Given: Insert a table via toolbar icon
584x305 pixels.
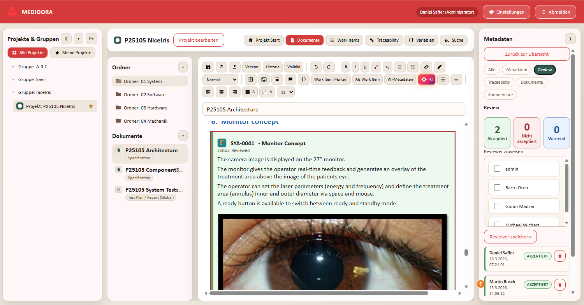Looking at the screenshot, I should (x=251, y=79).
